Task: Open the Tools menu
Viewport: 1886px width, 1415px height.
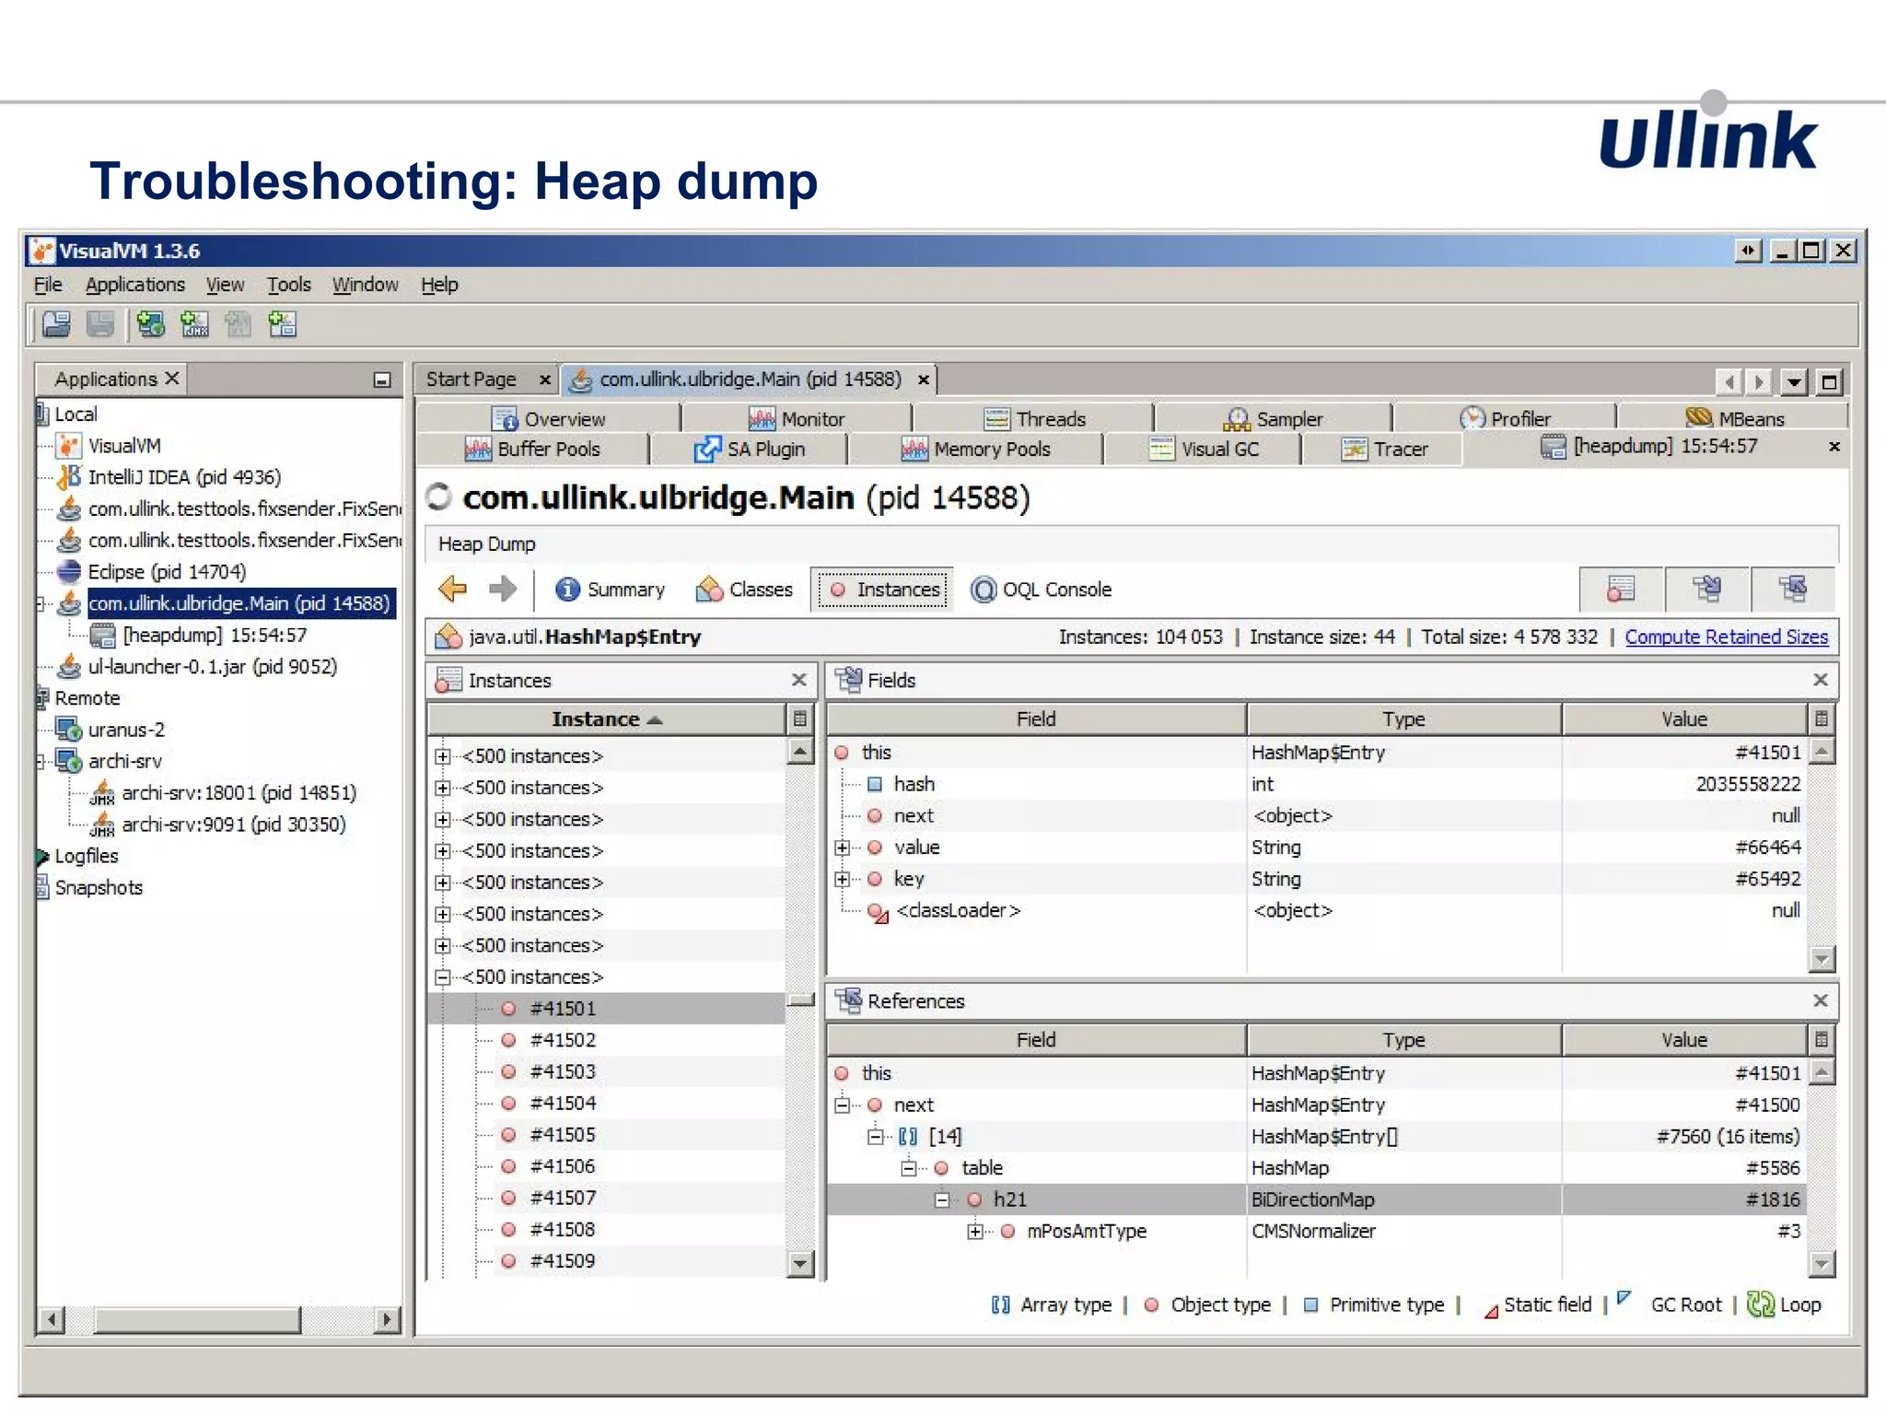Action: tap(289, 285)
